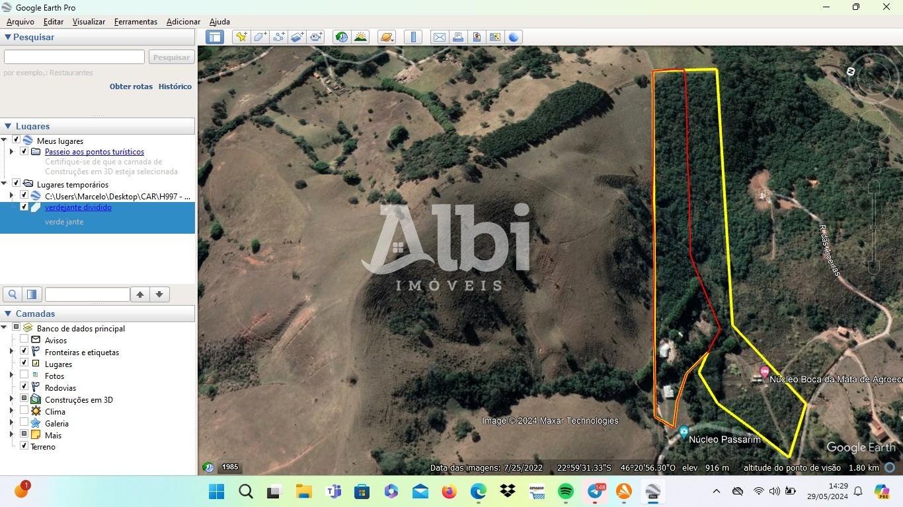903x507 pixels.
Task: Expand the Construções em 3D layer
Action: pos(11,399)
